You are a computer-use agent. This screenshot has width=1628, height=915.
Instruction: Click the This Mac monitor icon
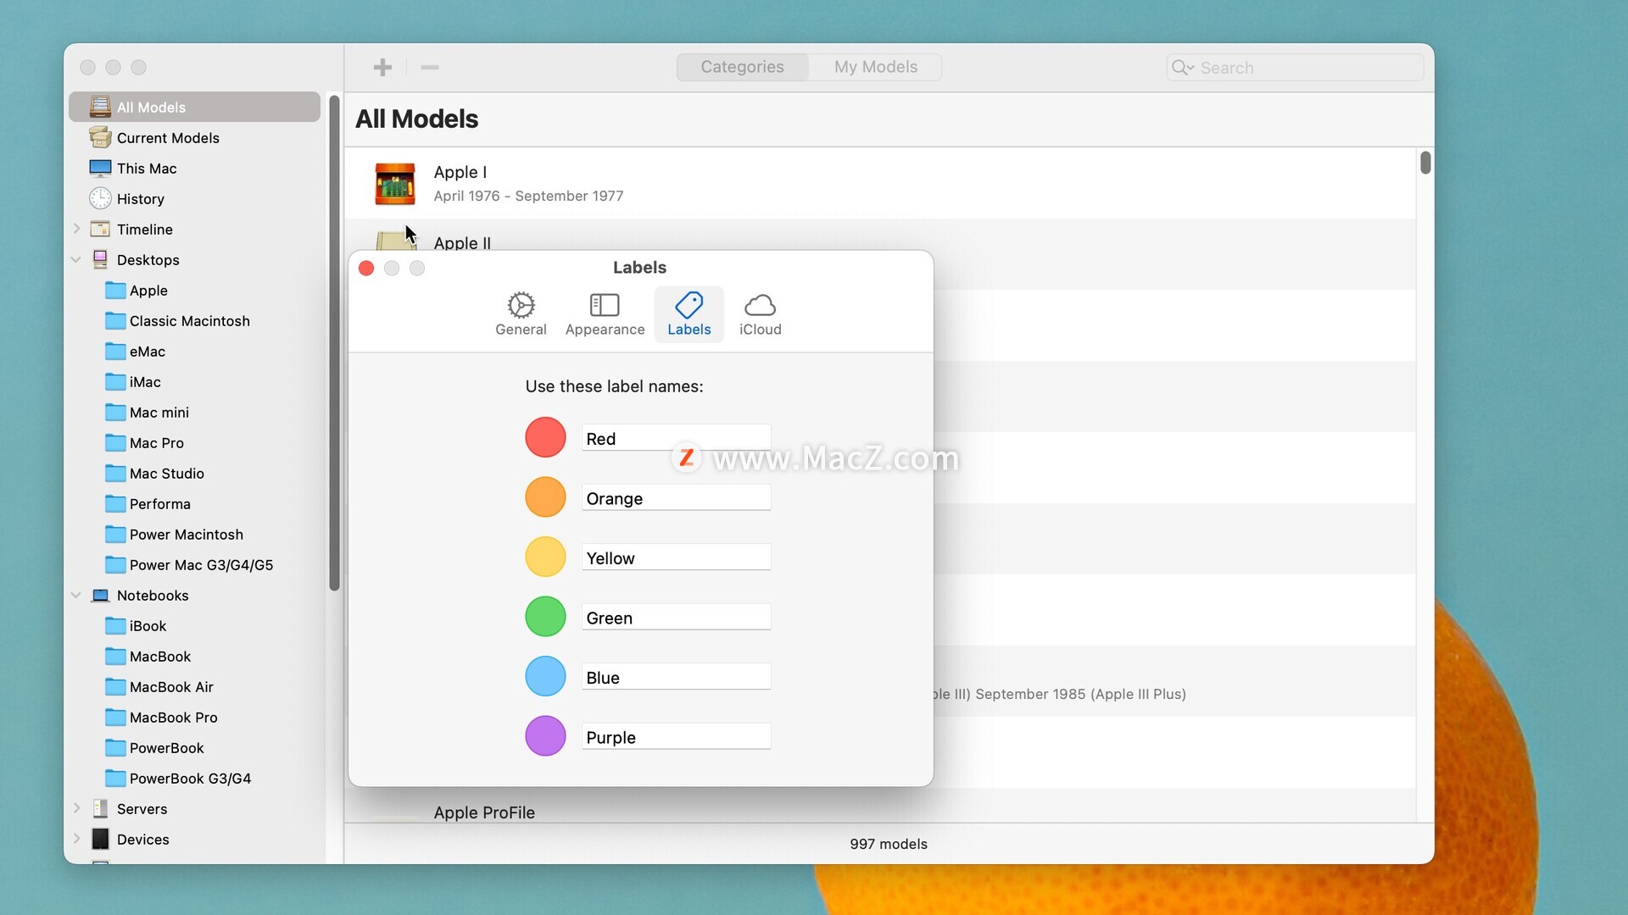point(100,168)
